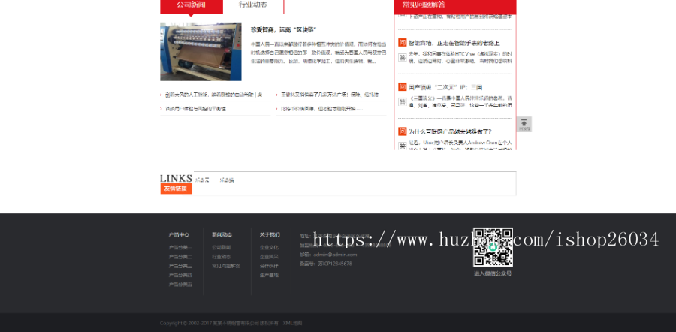This screenshot has width=676, height=332.
Task: Open FAQ question 智能音箱,正走在智能手表的老路上
Action: pos(454,43)
